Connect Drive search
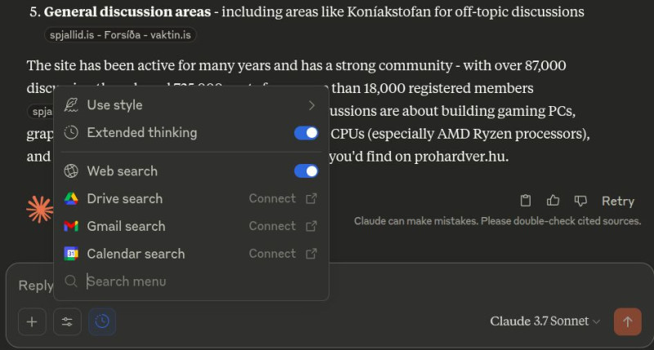654x350 pixels. [272, 198]
